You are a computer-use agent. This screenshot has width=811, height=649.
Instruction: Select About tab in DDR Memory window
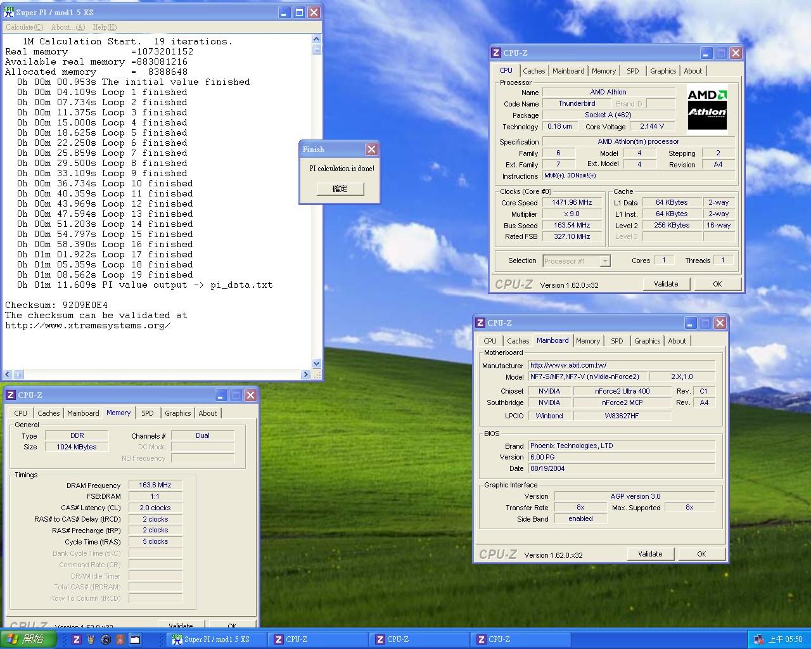coord(207,413)
